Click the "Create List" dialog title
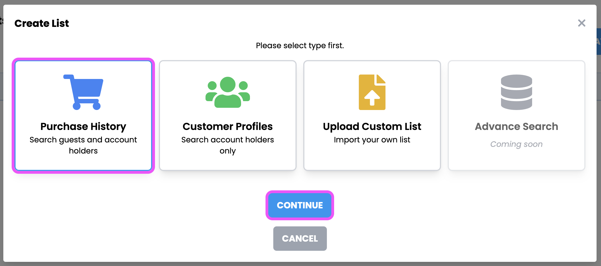Screen dimensions: 601x266 coord(42,23)
